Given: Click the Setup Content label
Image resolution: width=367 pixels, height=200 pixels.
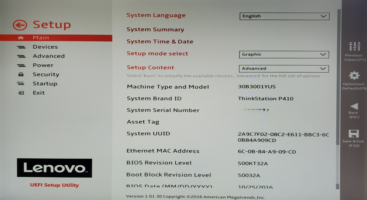Looking at the screenshot, I should tap(151, 68).
